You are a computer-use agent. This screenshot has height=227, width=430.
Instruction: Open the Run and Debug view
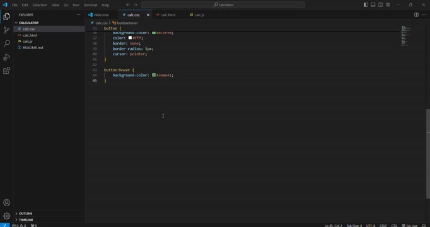click(6, 57)
